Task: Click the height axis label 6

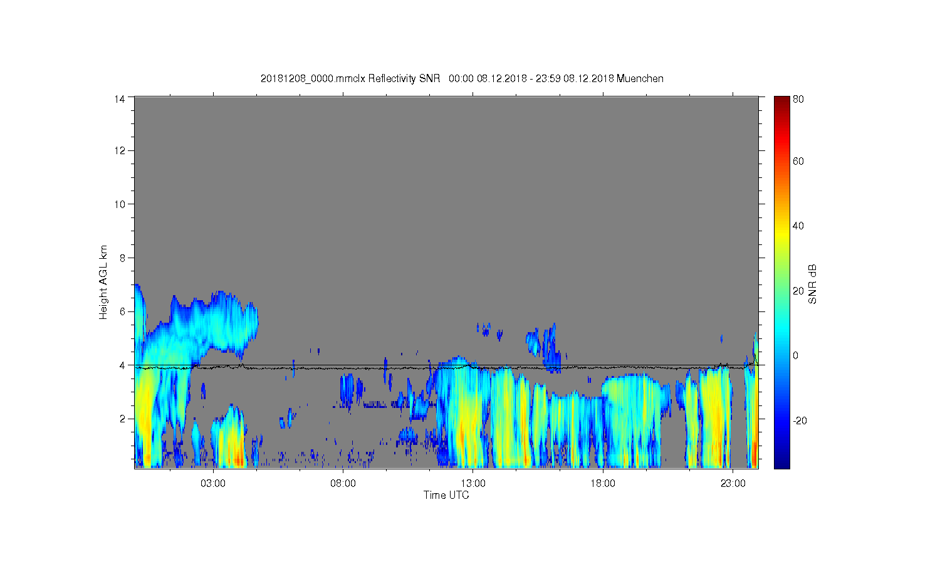Action: [x=123, y=311]
